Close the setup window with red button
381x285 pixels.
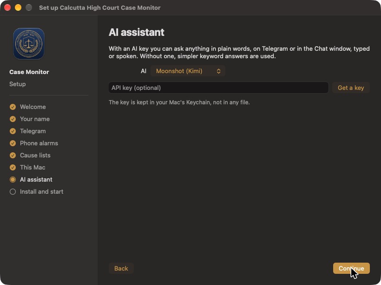(x=7, y=7)
